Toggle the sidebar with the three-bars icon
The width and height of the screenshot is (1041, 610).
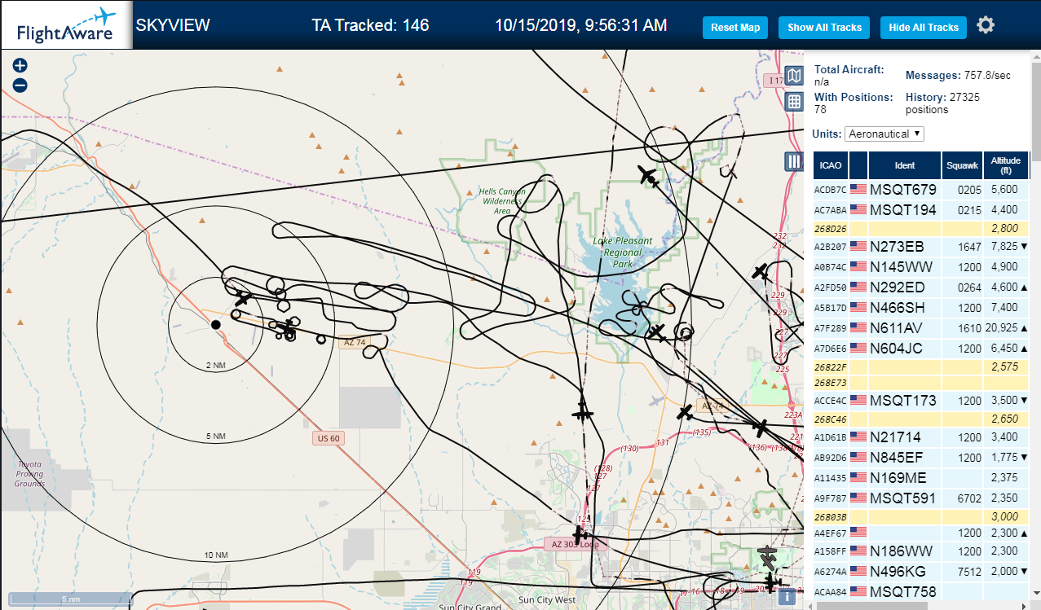pos(795,161)
